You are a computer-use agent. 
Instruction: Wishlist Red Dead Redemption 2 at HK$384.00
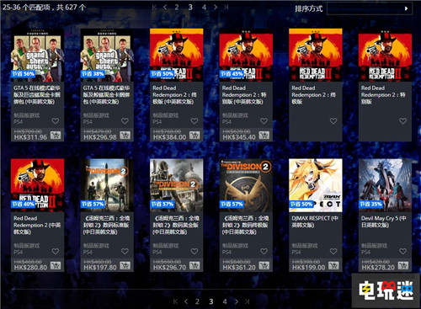click(x=195, y=121)
